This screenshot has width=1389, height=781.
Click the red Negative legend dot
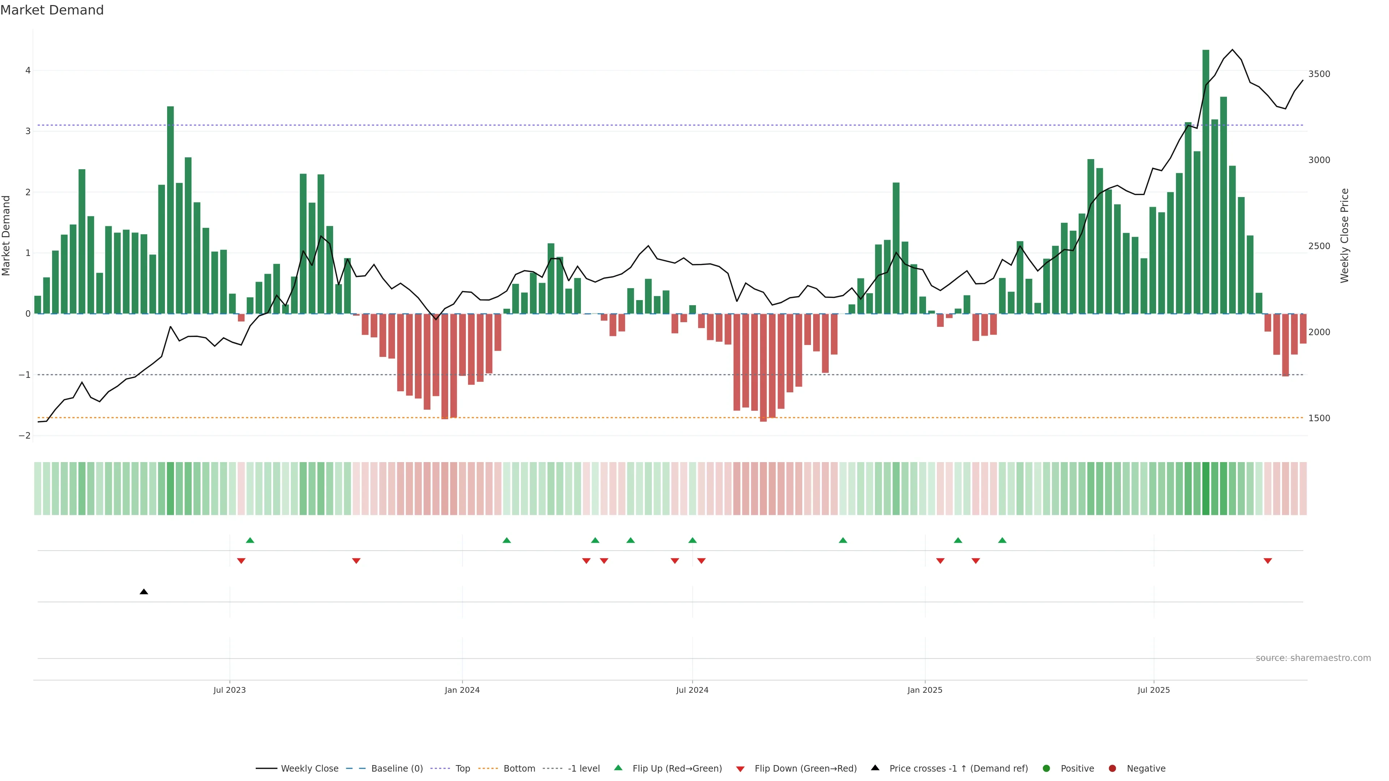pyautogui.click(x=1112, y=768)
